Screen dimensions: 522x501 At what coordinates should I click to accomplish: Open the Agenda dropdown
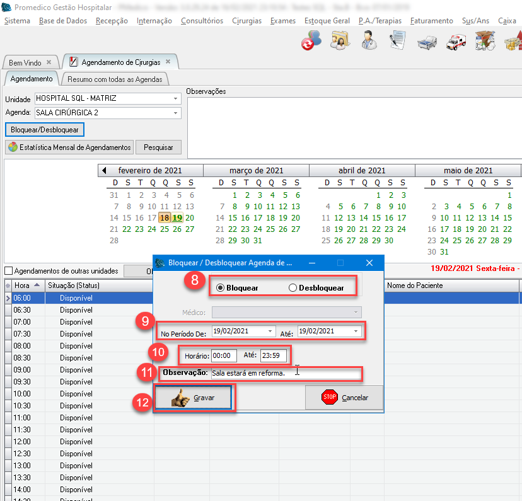click(175, 113)
